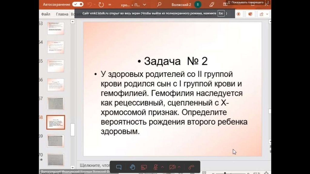The height and width of the screenshot is (174, 310).
Task: Select slide 56 thumbnail
Action: pos(55,85)
